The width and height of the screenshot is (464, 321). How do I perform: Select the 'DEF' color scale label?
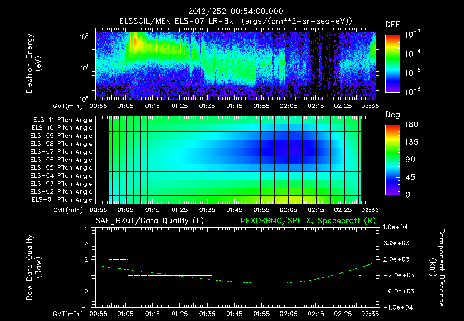(393, 24)
